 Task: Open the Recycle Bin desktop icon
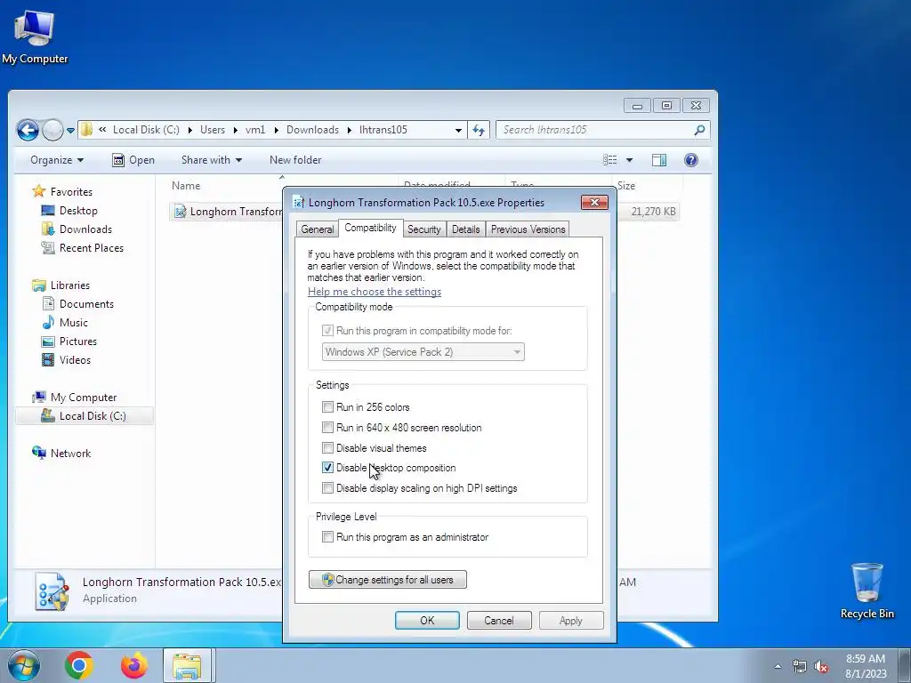867,591
